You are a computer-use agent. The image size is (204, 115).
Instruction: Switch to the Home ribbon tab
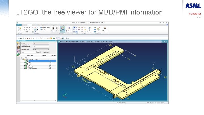24,25
